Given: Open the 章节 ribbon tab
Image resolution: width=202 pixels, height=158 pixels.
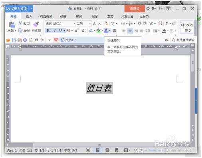Looking at the screenshot, I should coord(110,16).
